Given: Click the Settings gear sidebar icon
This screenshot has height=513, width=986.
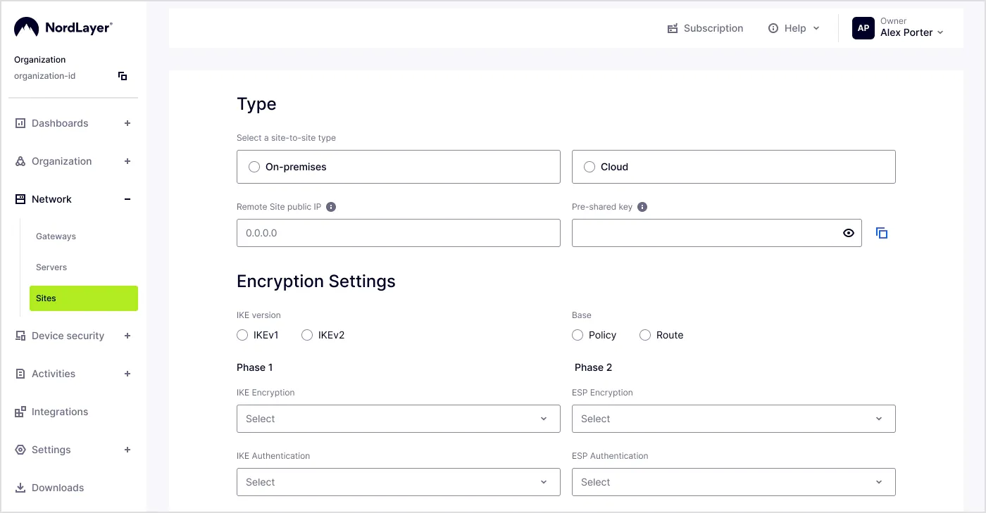Looking at the screenshot, I should click(20, 450).
